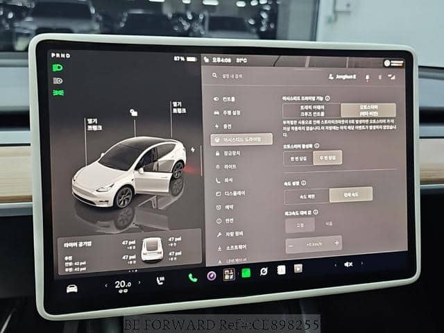Tap the green parking lights indicator icon
The height and width of the screenshot is (333, 444).
(58, 93)
